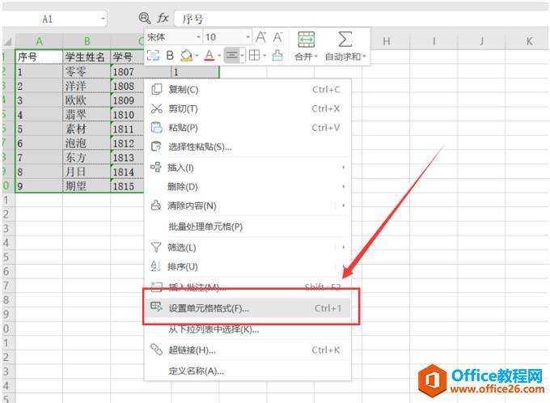This screenshot has width=550, height=403.
Task: Choose 选择性粘贴(S)... from context menu
Action: [247, 146]
